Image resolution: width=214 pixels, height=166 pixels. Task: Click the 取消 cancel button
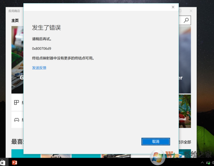[156, 142]
